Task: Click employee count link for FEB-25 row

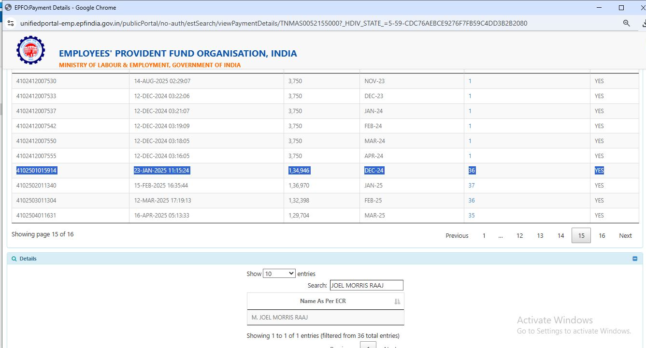Action: point(472,201)
